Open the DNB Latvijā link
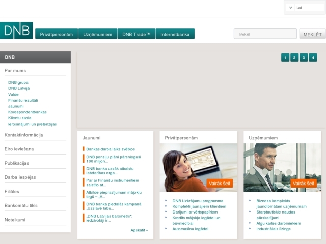 [19, 88]
